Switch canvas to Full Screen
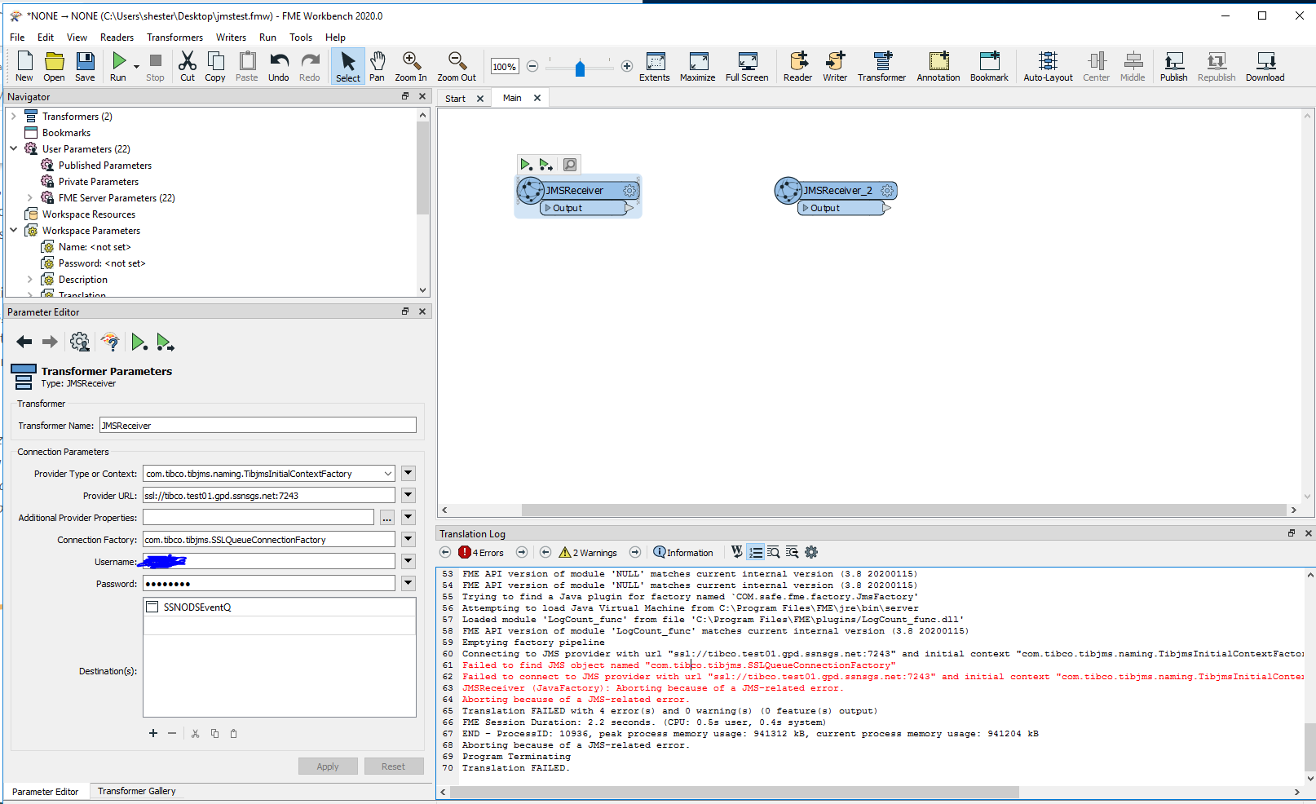The width and height of the screenshot is (1316, 804). click(747, 66)
